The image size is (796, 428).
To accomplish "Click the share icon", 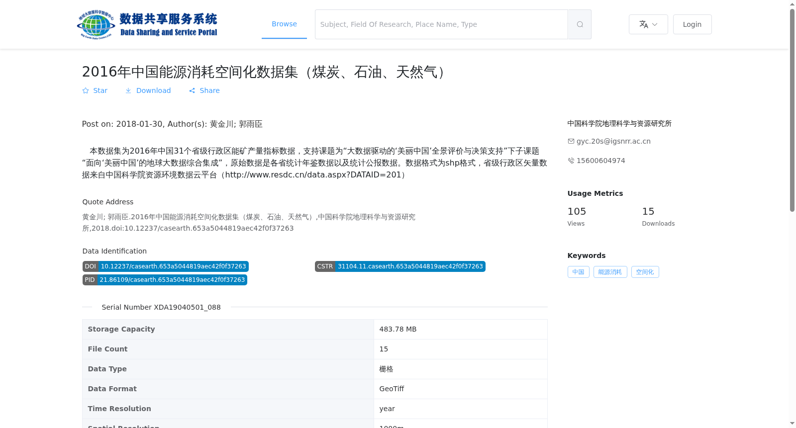I will [x=192, y=90].
